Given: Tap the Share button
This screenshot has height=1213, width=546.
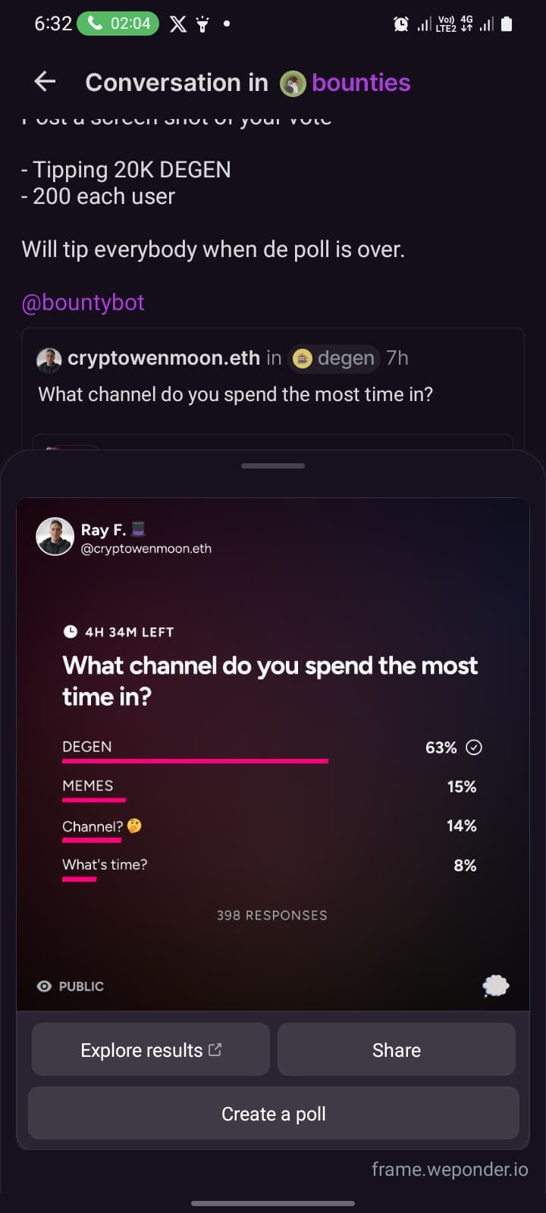Looking at the screenshot, I should [x=397, y=1049].
